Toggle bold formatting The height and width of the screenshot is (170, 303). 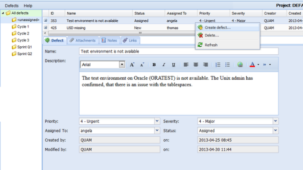point(154,65)
